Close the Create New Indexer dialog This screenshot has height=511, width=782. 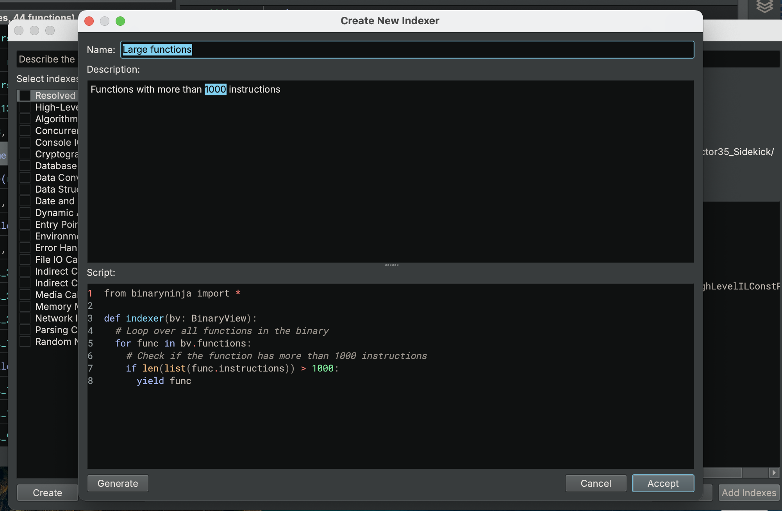[89, 21]
